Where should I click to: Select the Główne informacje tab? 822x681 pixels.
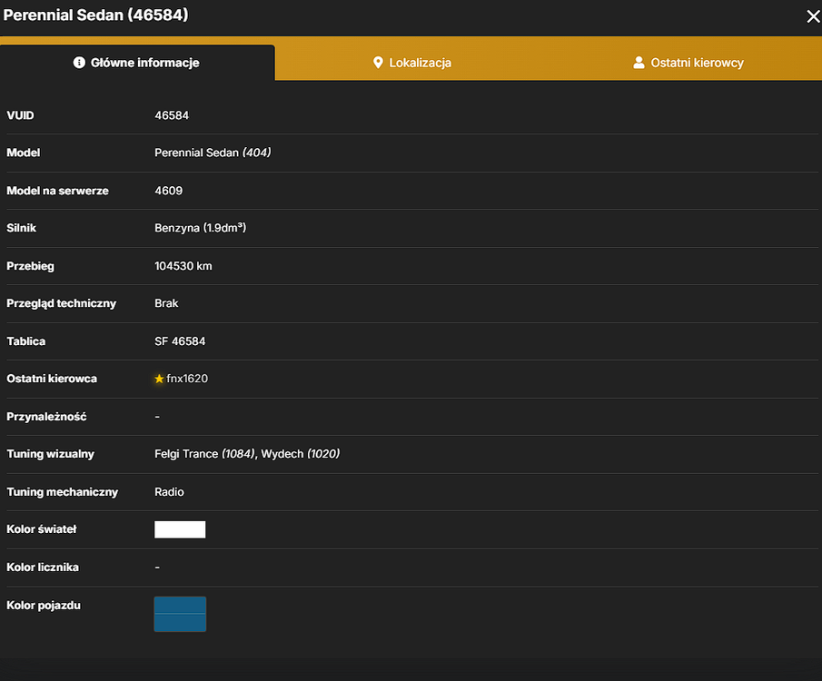point(137,63)
